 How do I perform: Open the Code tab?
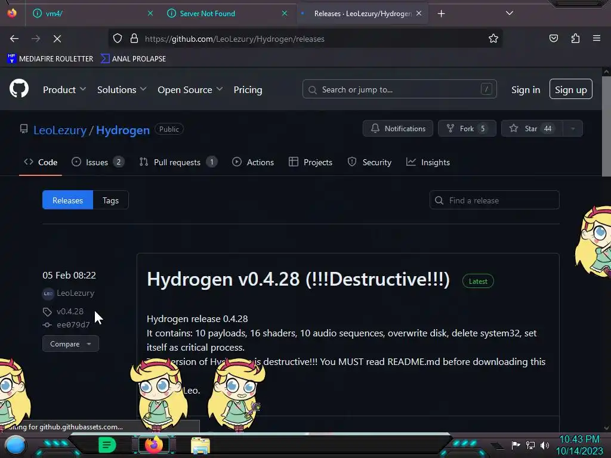pyautogui.click(x=41, y=162)
